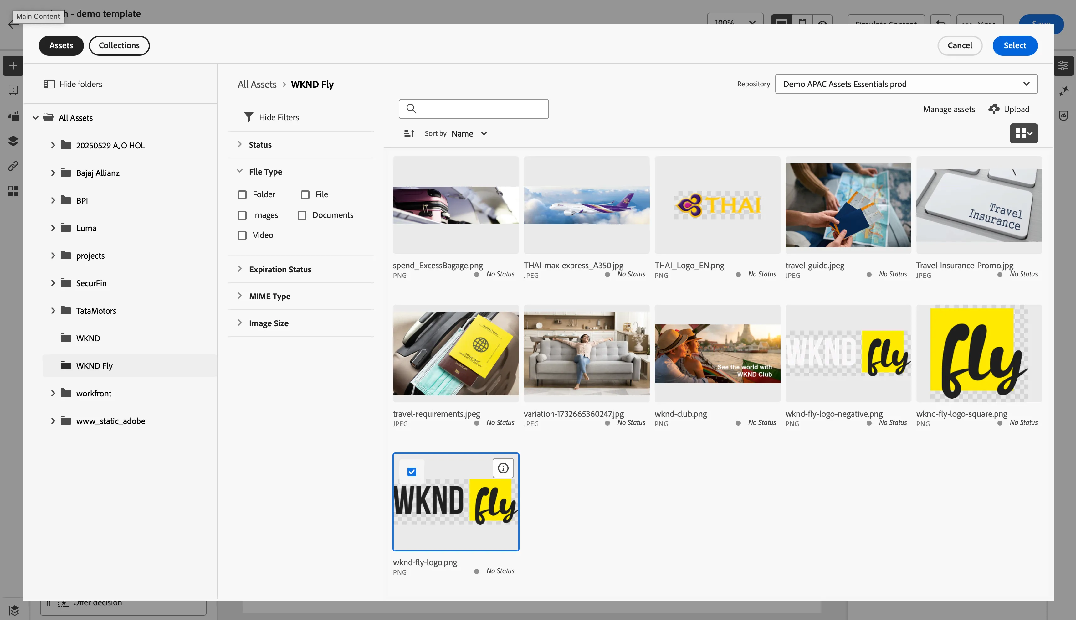Viewport: 1076px width, 620px height.
Task: Open the layers icon in left rail
Action: tap(13, 141)
